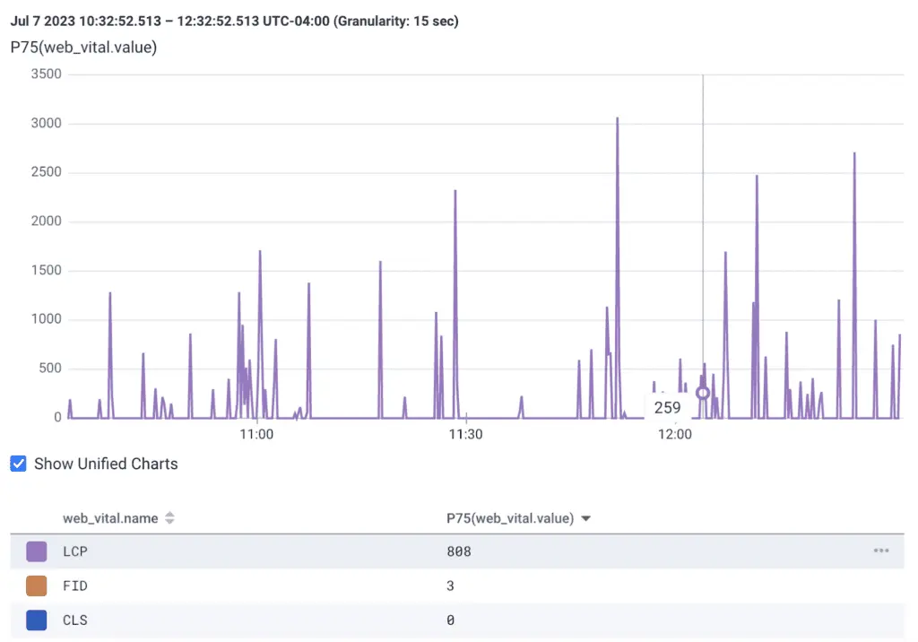Open the ellipsis menu on LCP row

click(881, 551)
